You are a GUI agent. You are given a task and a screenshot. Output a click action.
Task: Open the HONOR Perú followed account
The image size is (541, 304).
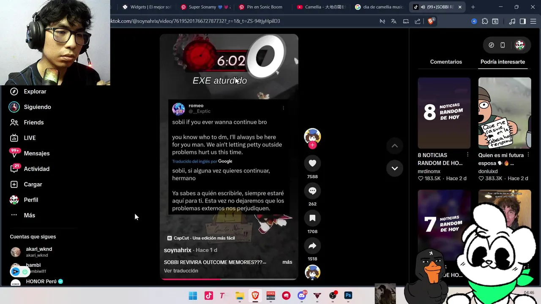(x=36, y=282)
